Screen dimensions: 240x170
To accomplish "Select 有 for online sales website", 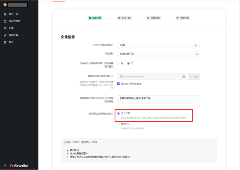I will pos(119,63).
